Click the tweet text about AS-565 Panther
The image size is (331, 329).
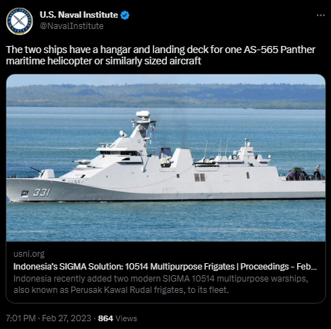pos(161,55)
